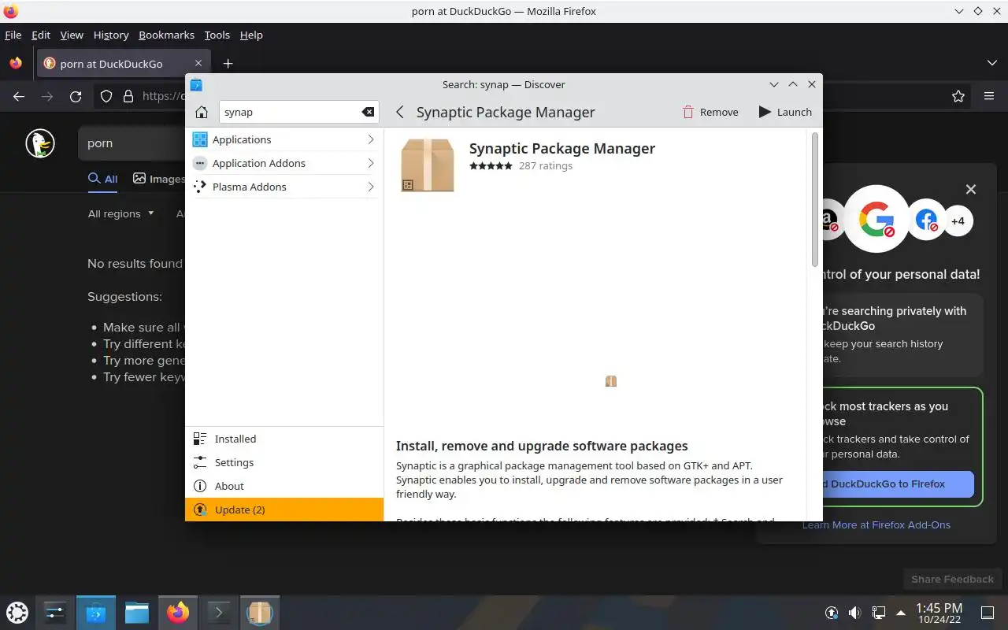Click the +4 more trackers badge
The width and height of the screenshot is (1008, 630).
pos(958,220)
